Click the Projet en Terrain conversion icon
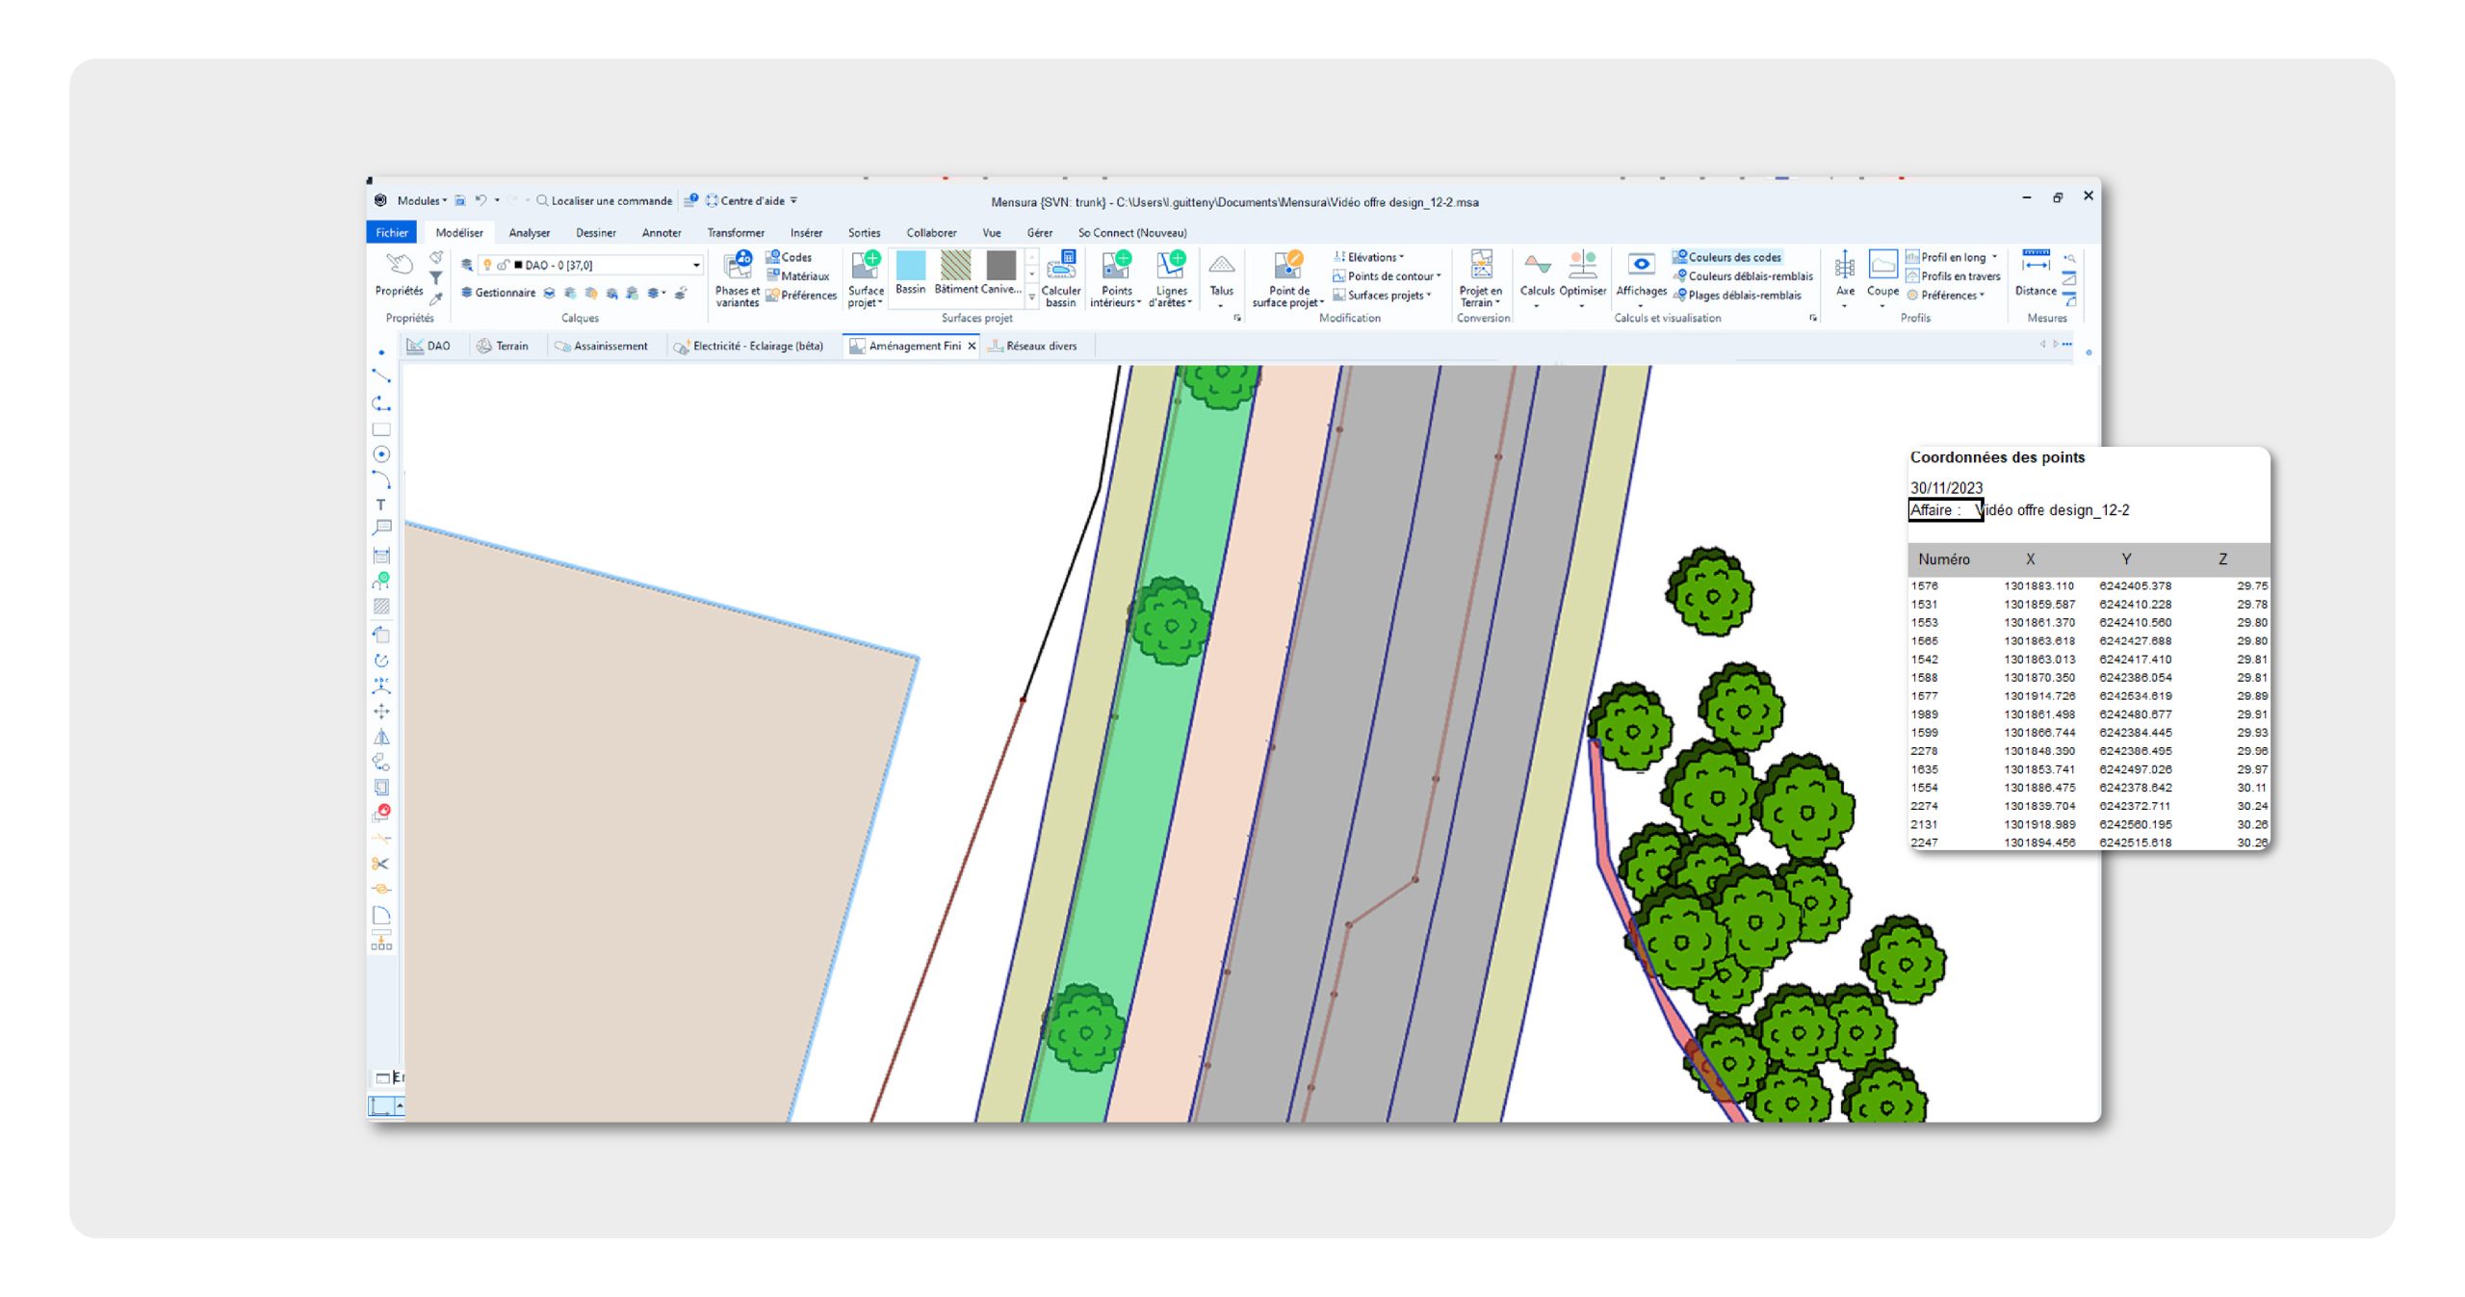Screen dimensions: 2465x1297 pyautogui.click(x=1480, y=266)
